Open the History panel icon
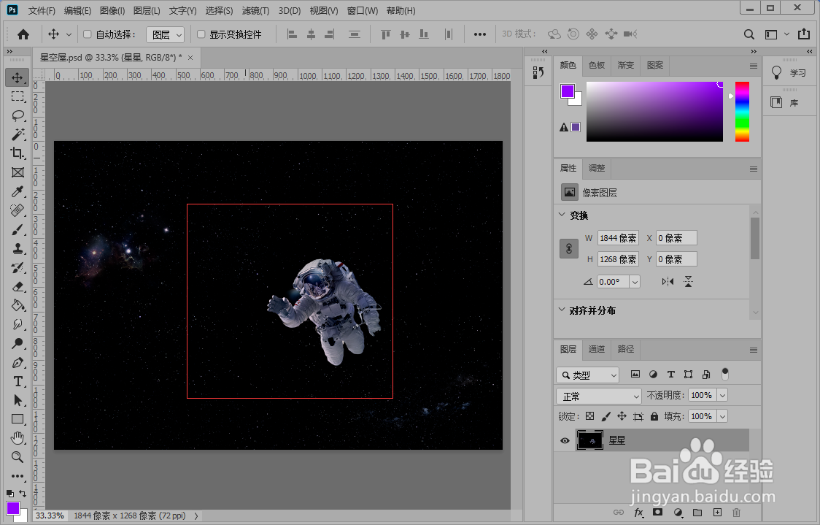 pyautogui.click(x=538, y=72)
